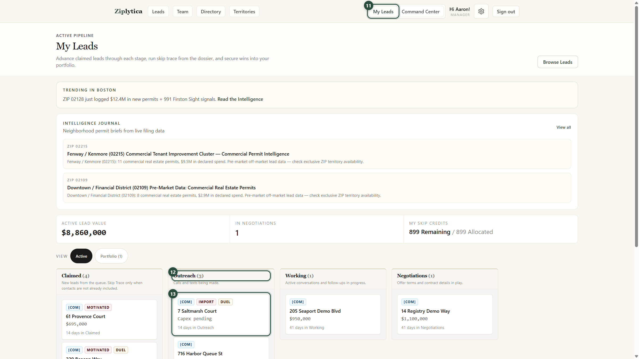
Task: Click the ZIP 02109 label
Action: pyautogui.click(x=77, y=180)
